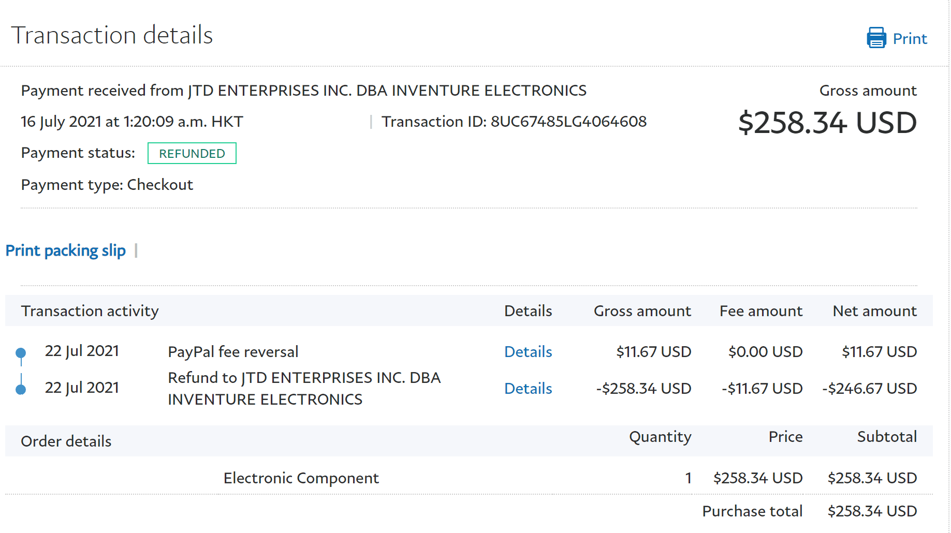Open Details for PayPal fee reversal
The height and width of the screenshot is (533, 951).
[x=528, y=352]
